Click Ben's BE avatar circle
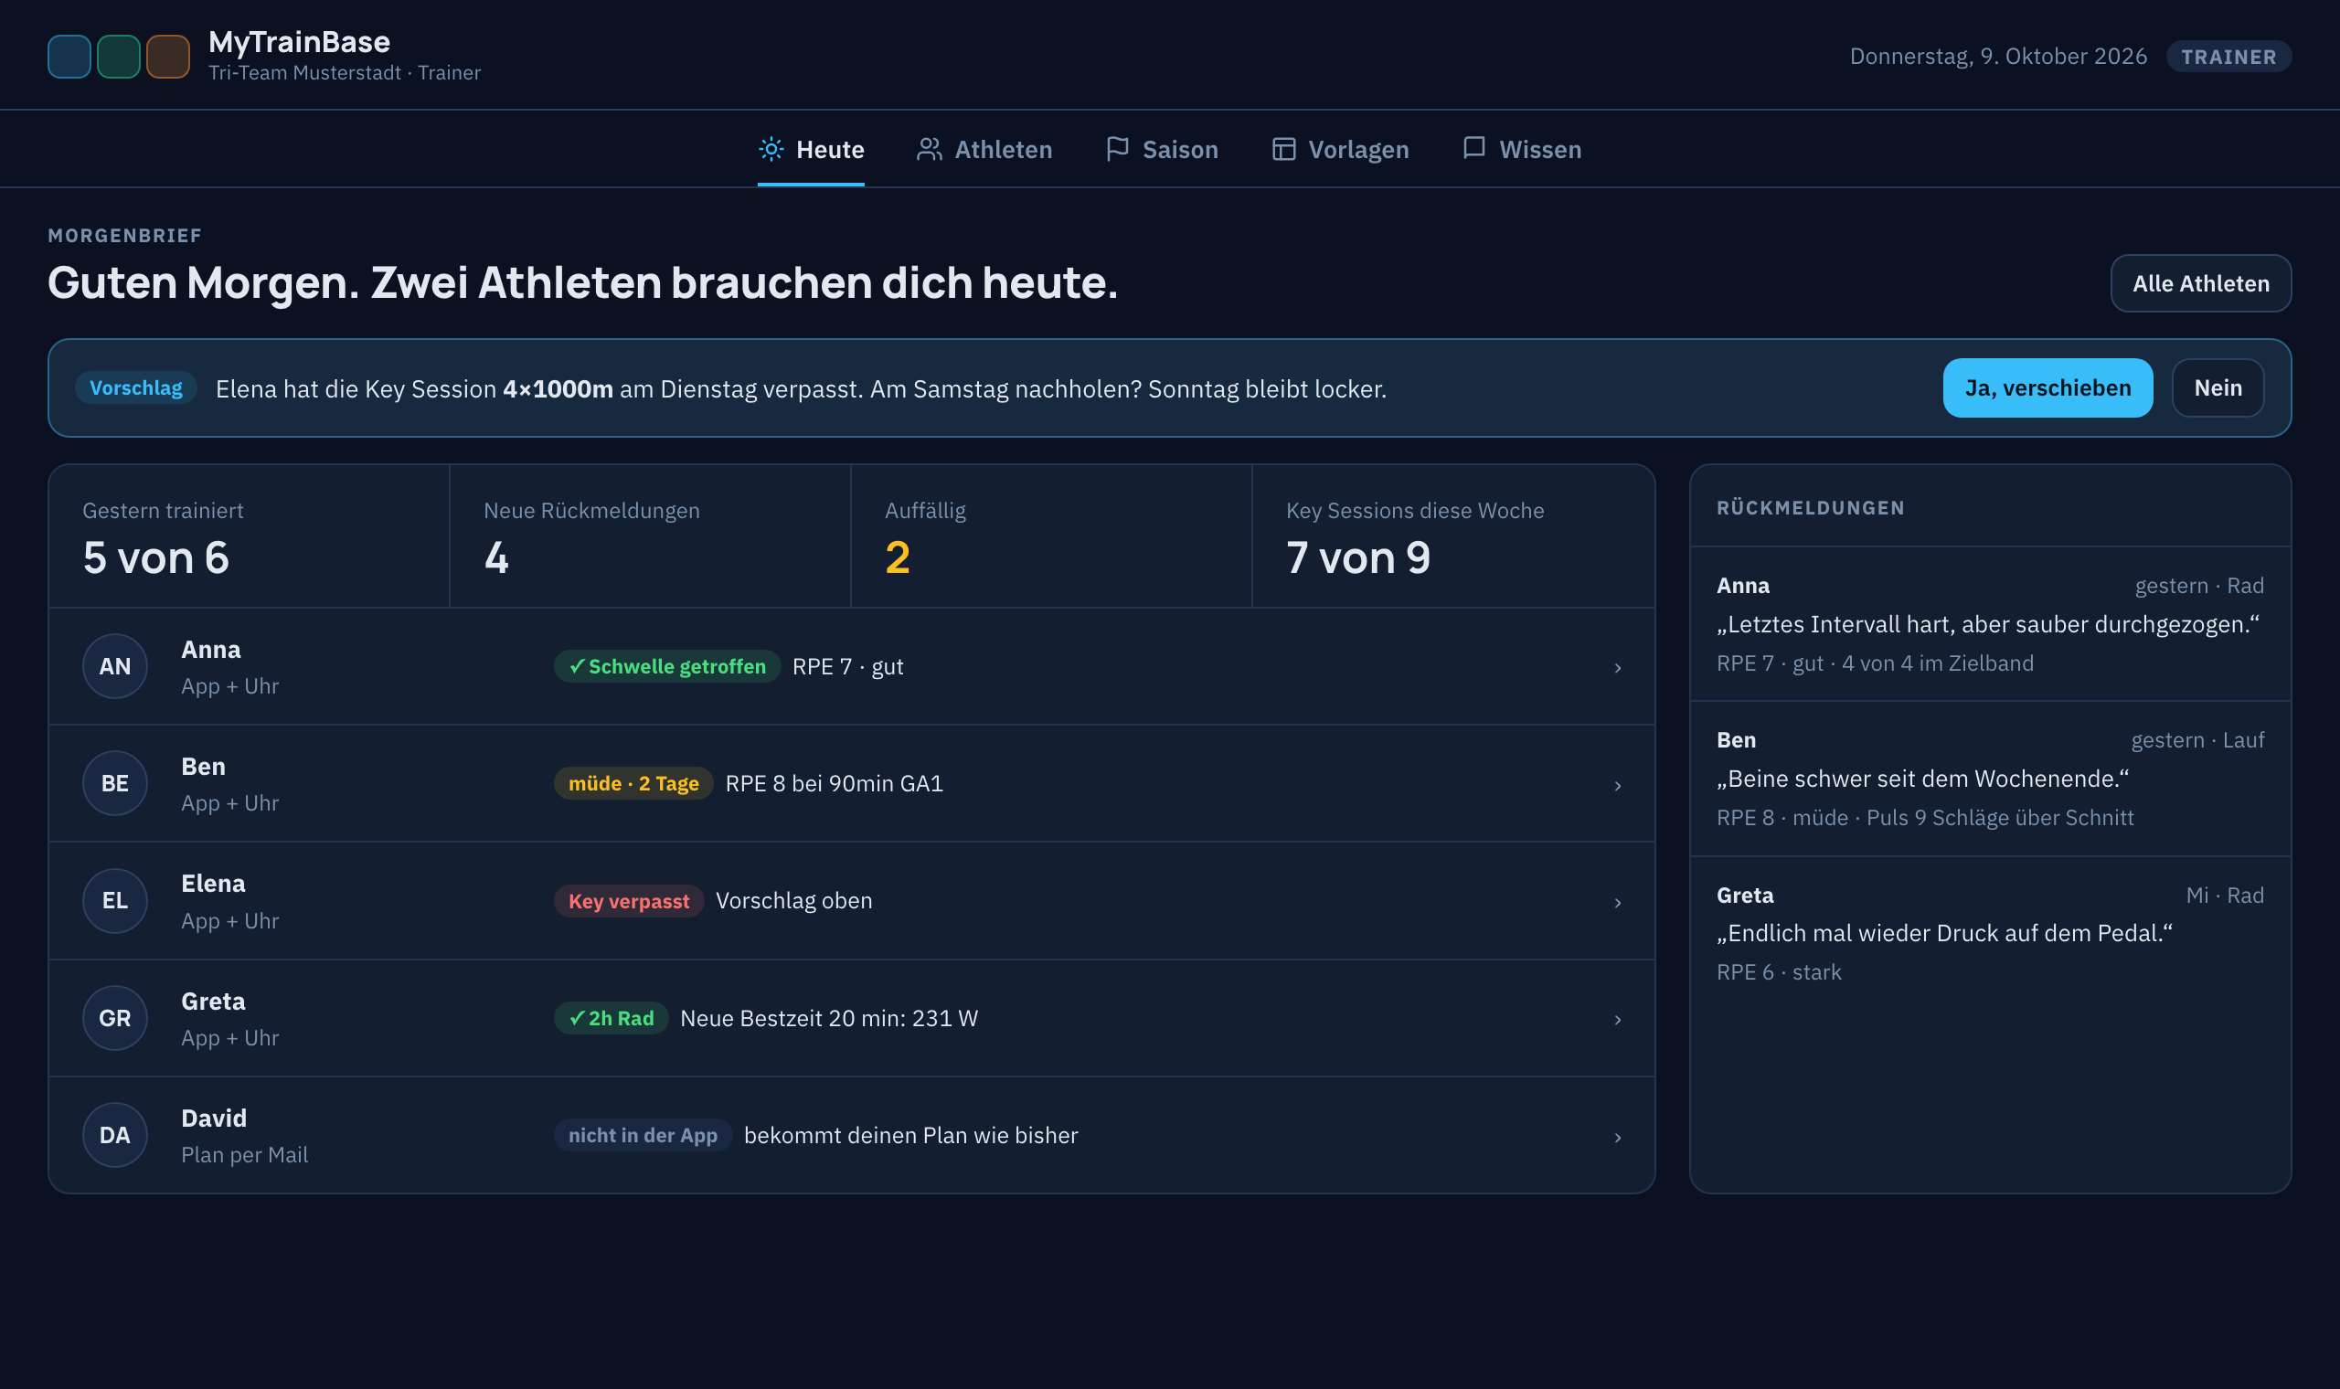2340x1389 pixels. 115,783
